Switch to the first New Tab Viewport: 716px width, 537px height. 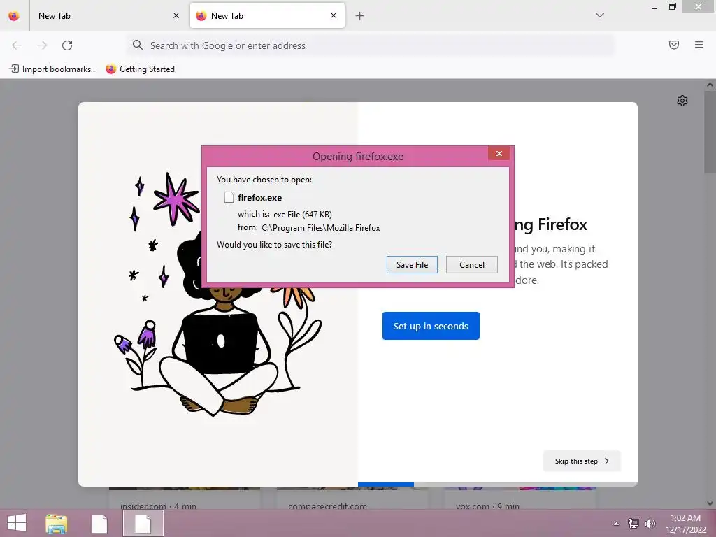pyautogui.click(x=107, y=15)
